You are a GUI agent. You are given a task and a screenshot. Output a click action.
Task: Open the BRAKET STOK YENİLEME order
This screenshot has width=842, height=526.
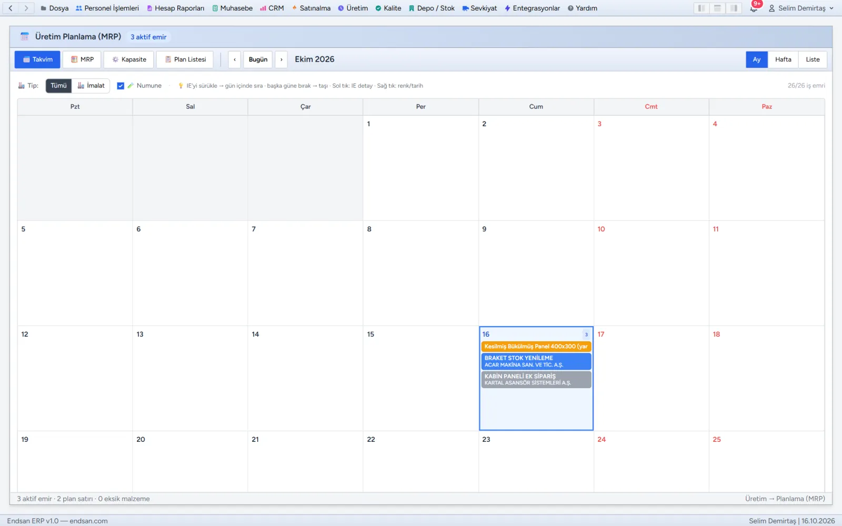pos(536,361)
